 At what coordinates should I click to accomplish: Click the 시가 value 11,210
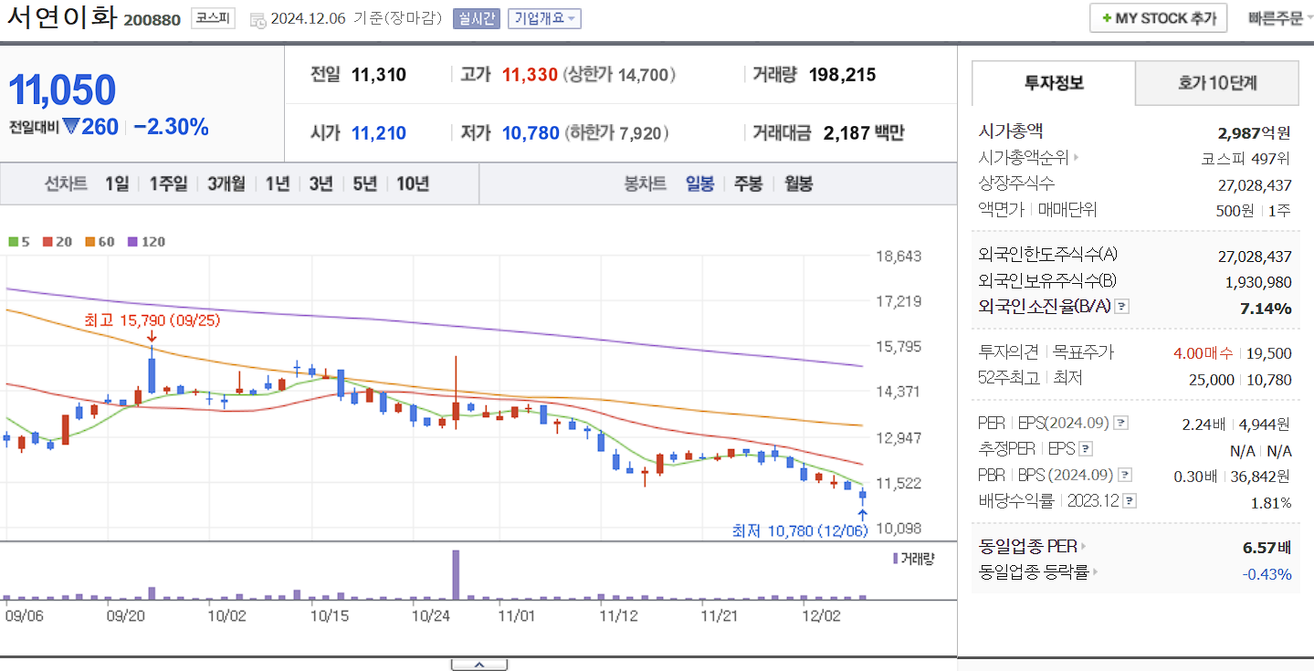click(x=379, y=133)
